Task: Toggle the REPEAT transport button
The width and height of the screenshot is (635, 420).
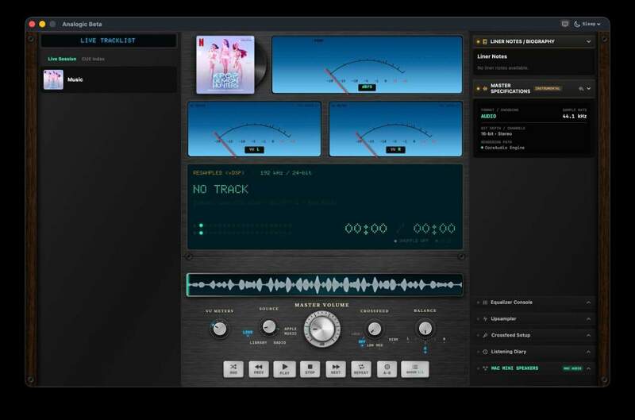Action: coord(361,369)
